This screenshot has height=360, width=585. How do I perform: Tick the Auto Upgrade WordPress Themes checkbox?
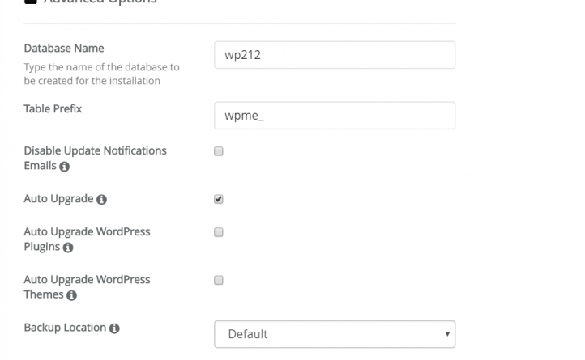(219, 280)
